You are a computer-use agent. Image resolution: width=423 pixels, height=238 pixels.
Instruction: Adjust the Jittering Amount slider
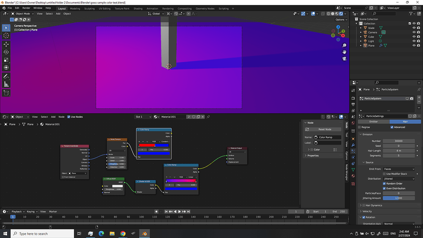(x=399, y=198)
